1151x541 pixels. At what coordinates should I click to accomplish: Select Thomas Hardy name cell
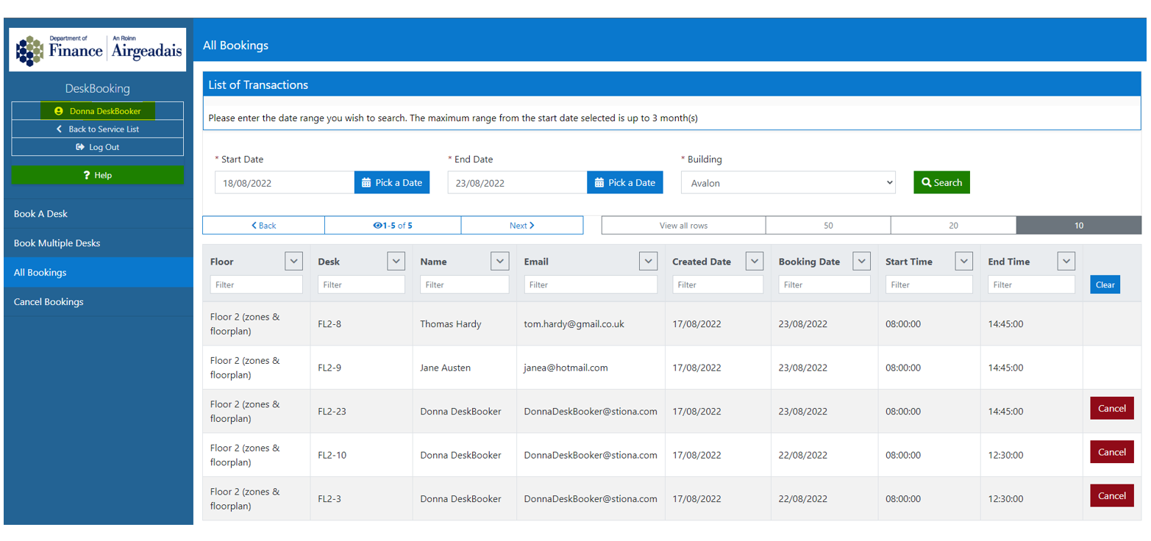(x=464, y=323)
